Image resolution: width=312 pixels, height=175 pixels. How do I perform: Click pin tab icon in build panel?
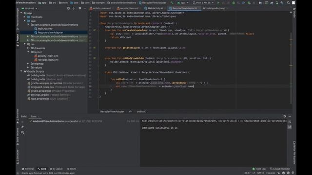(x=22, y=127)
